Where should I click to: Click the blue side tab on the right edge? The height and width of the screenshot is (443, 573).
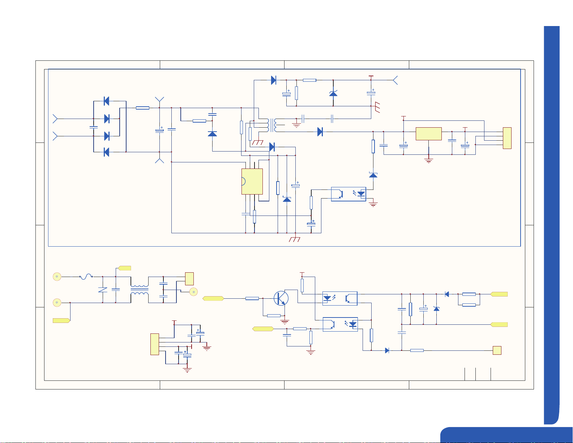(552, 225)
